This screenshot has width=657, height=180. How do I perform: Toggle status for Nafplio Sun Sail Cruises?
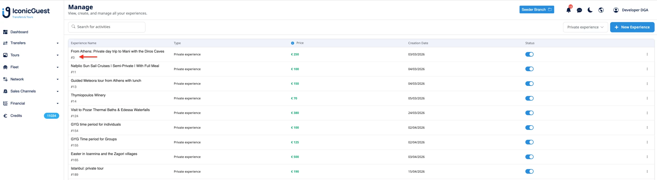[x=529, y=69]
